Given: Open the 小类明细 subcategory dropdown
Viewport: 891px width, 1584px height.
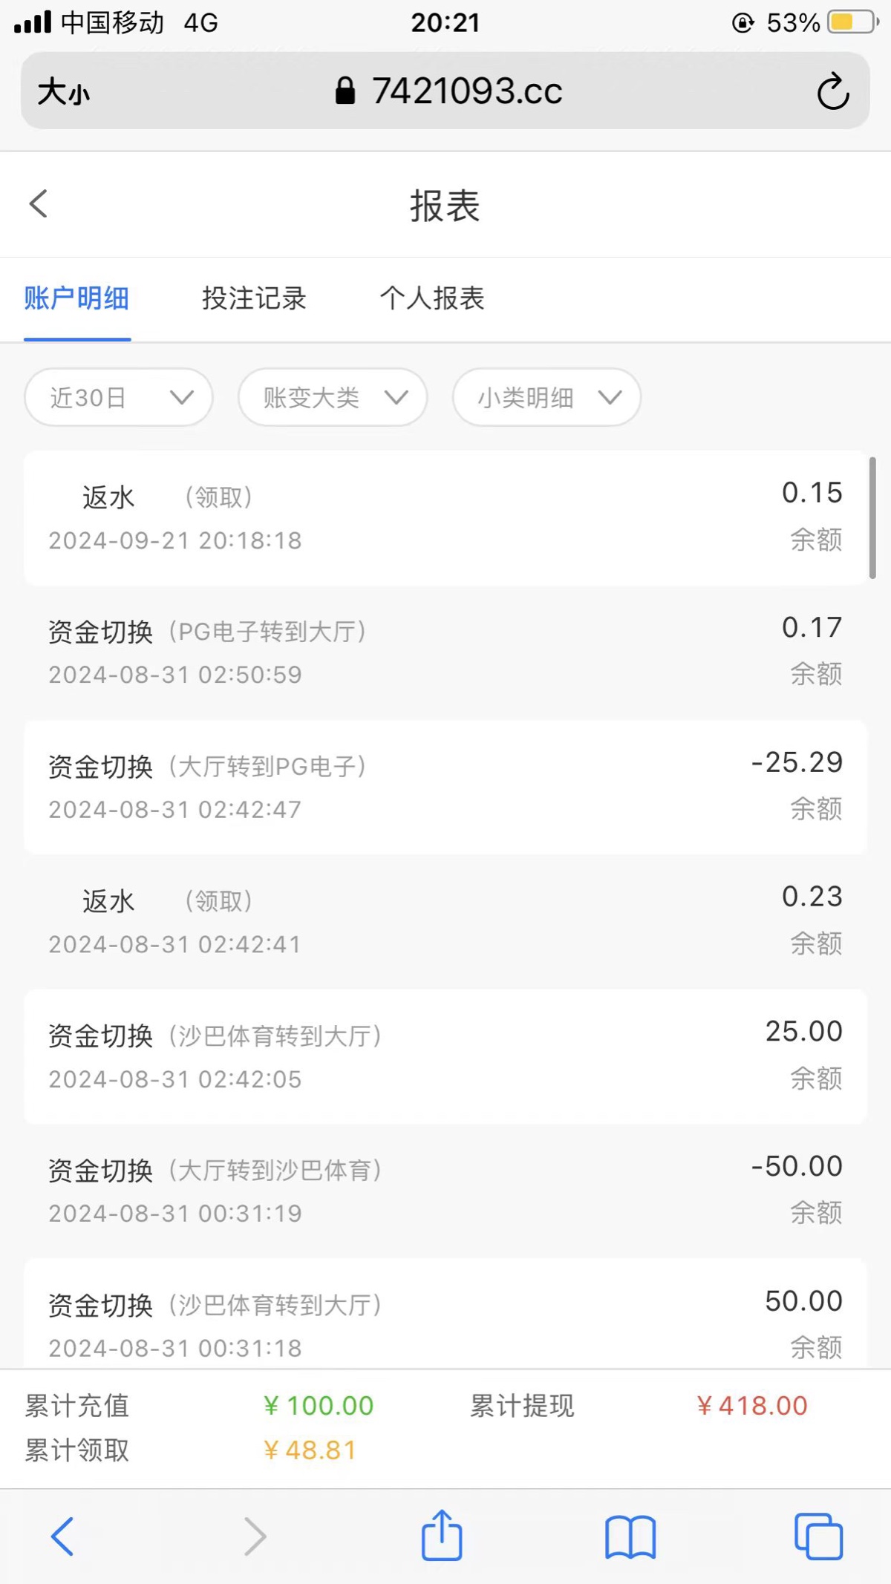Looking at the screenshot, I should click(x=546, y=398).
